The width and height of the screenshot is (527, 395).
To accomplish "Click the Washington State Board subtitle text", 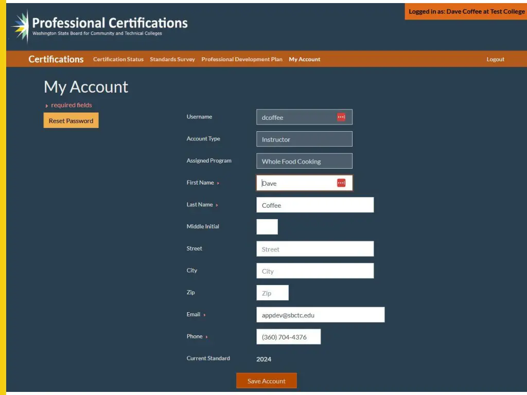I will (x=97, y=33).
